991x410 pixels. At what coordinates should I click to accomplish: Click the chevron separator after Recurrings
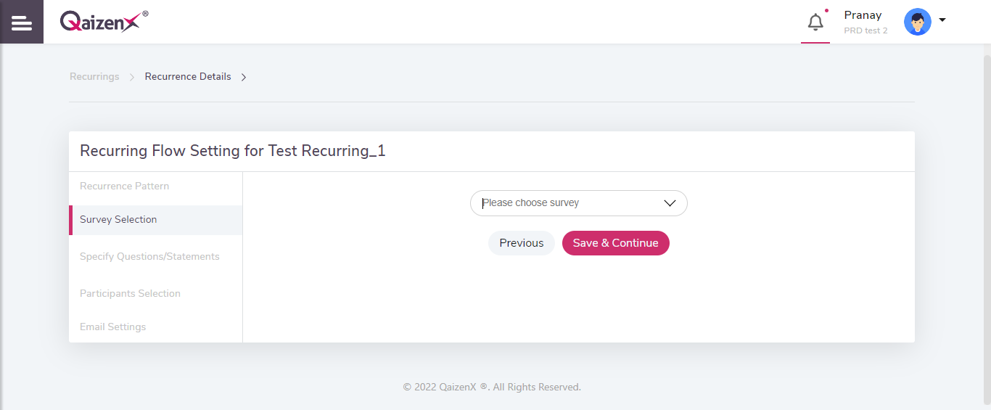[x=132, y=77]
